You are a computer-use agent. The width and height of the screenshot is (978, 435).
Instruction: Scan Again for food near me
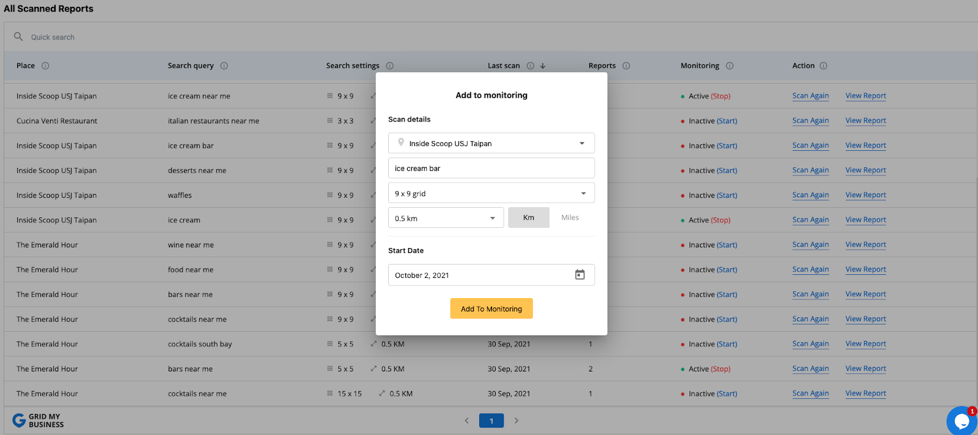coord(811,269)
